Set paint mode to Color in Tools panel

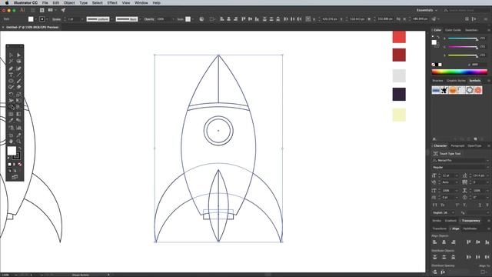point(9,164)
